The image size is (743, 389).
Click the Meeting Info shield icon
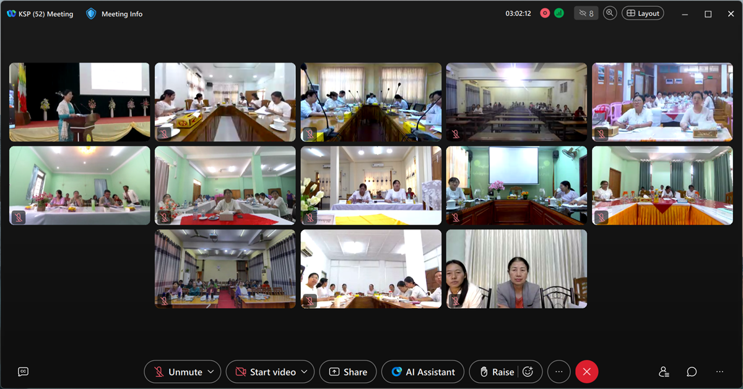pos(91,14)
